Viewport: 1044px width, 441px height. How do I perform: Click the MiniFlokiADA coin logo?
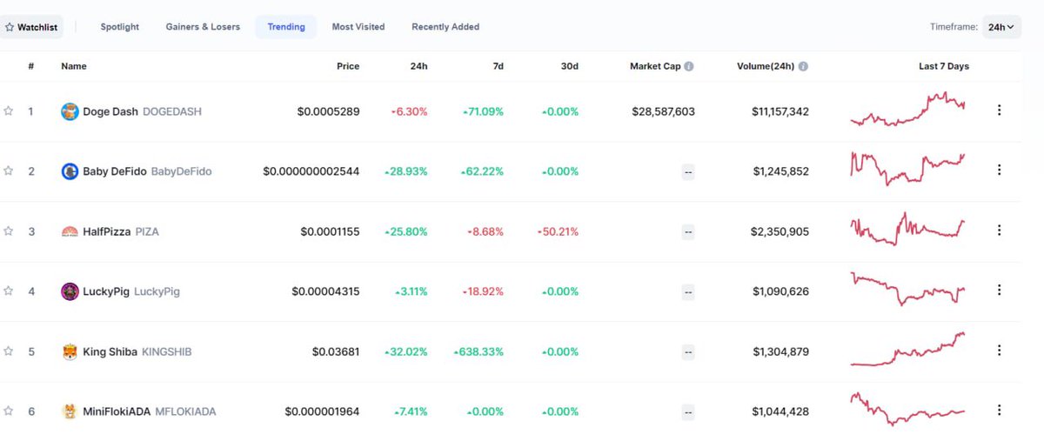(70, 411)
